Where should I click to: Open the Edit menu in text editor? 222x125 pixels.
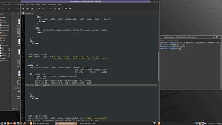pos(27,5)
